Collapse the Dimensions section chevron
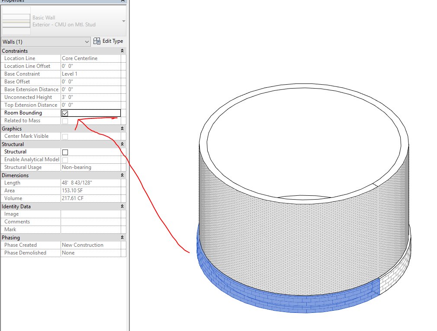The image size is (437, 331). tap(122, 175)
